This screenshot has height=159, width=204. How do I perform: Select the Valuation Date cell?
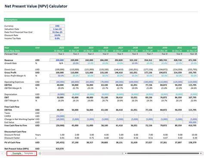(57, 29)
